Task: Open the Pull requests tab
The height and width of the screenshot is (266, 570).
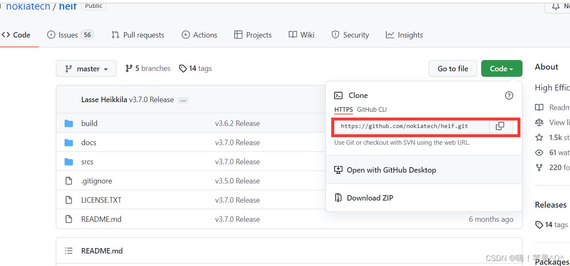Action: tap(138, 35)
